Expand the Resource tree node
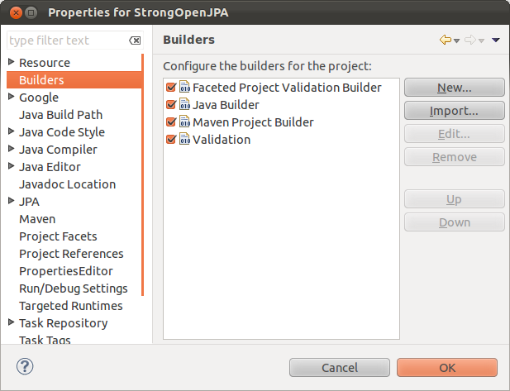The width and height of the screenshot is (510, 391). 11,63
